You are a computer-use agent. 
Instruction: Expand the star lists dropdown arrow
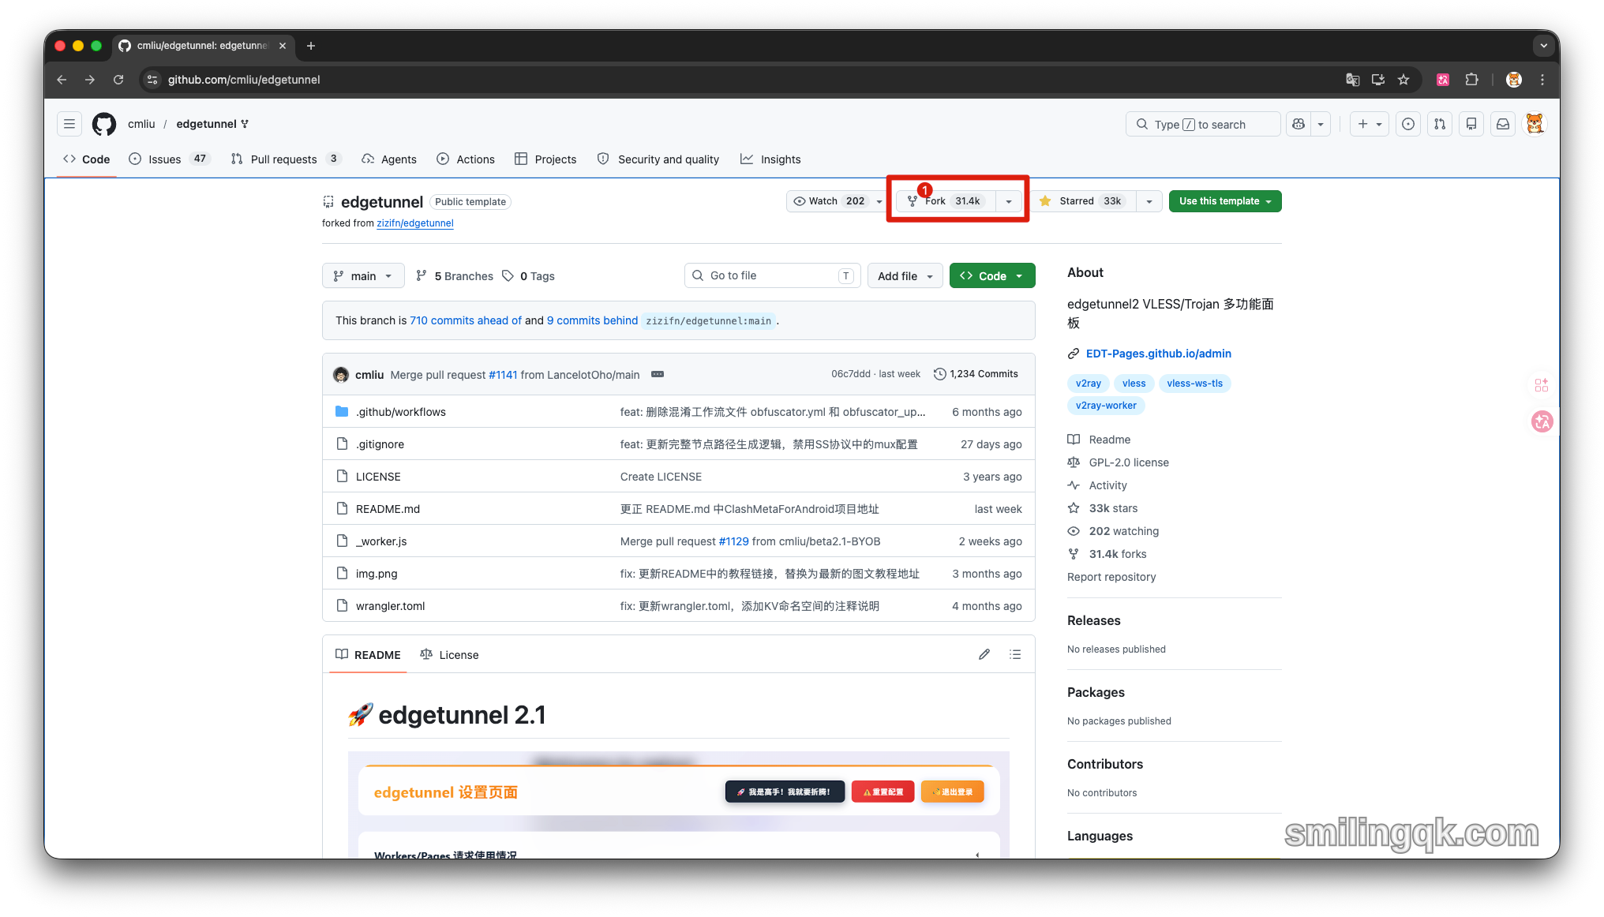[x=1149, y=201]
